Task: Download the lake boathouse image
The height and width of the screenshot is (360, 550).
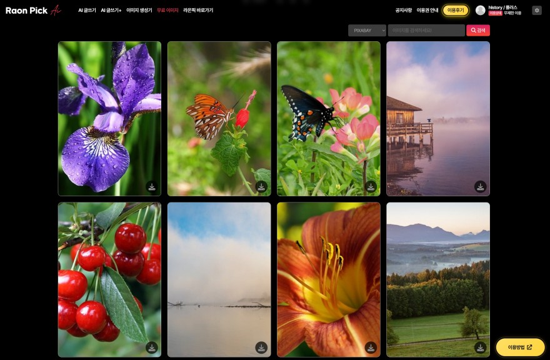Action: click(480, 186)
